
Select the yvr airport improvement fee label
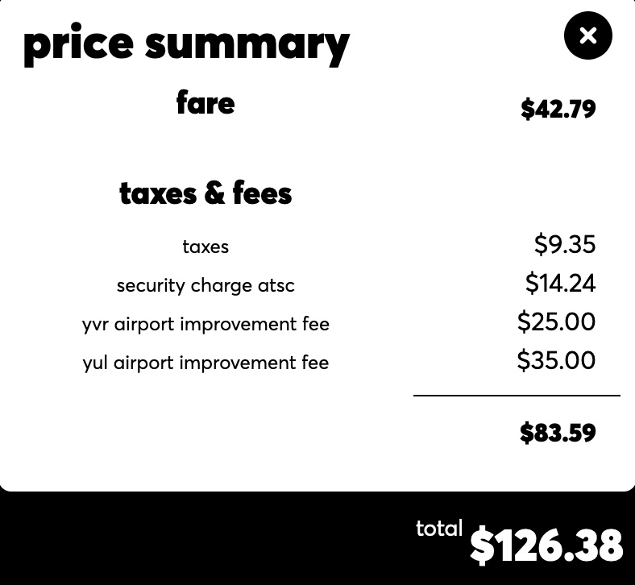(x=205, y=324)
